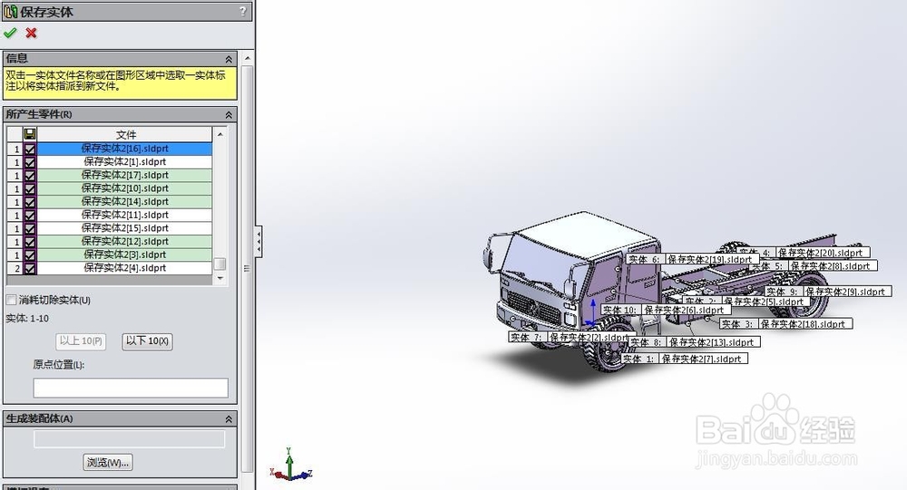907x490 pixels.
Task: Toggle the 保存实体2[3].sldprt row checkbox
Action: (x=30, y=255)
